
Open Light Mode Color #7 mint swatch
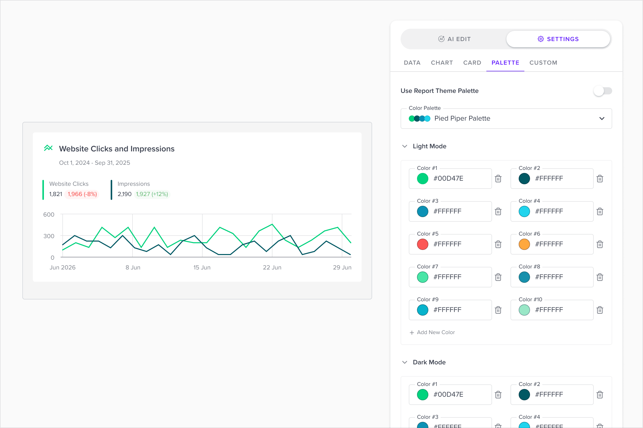point(423,277)
